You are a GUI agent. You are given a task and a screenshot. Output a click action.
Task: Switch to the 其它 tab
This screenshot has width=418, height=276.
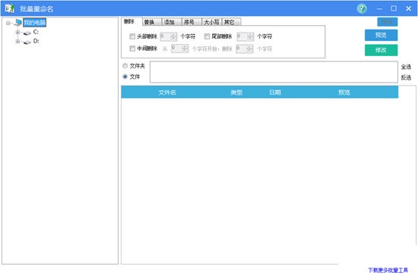coord(232,22)
